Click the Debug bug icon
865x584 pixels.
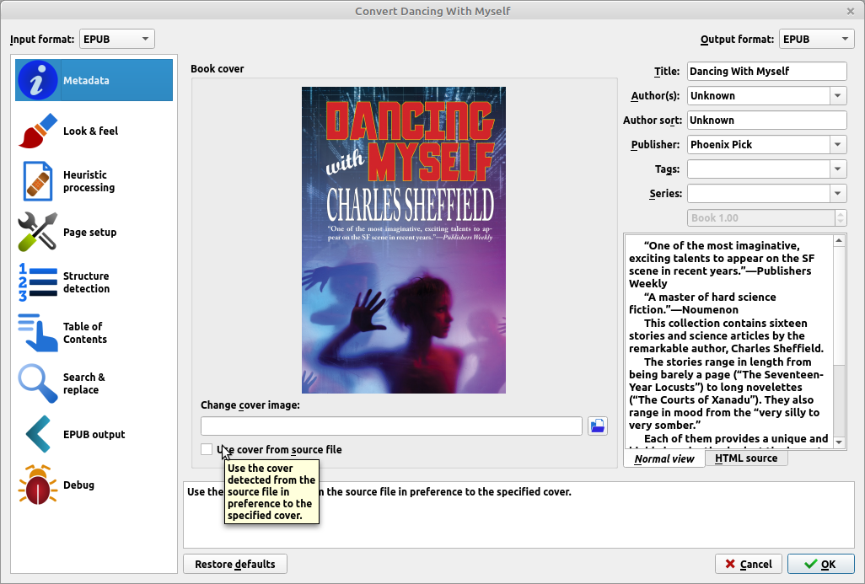pos(37,485)
